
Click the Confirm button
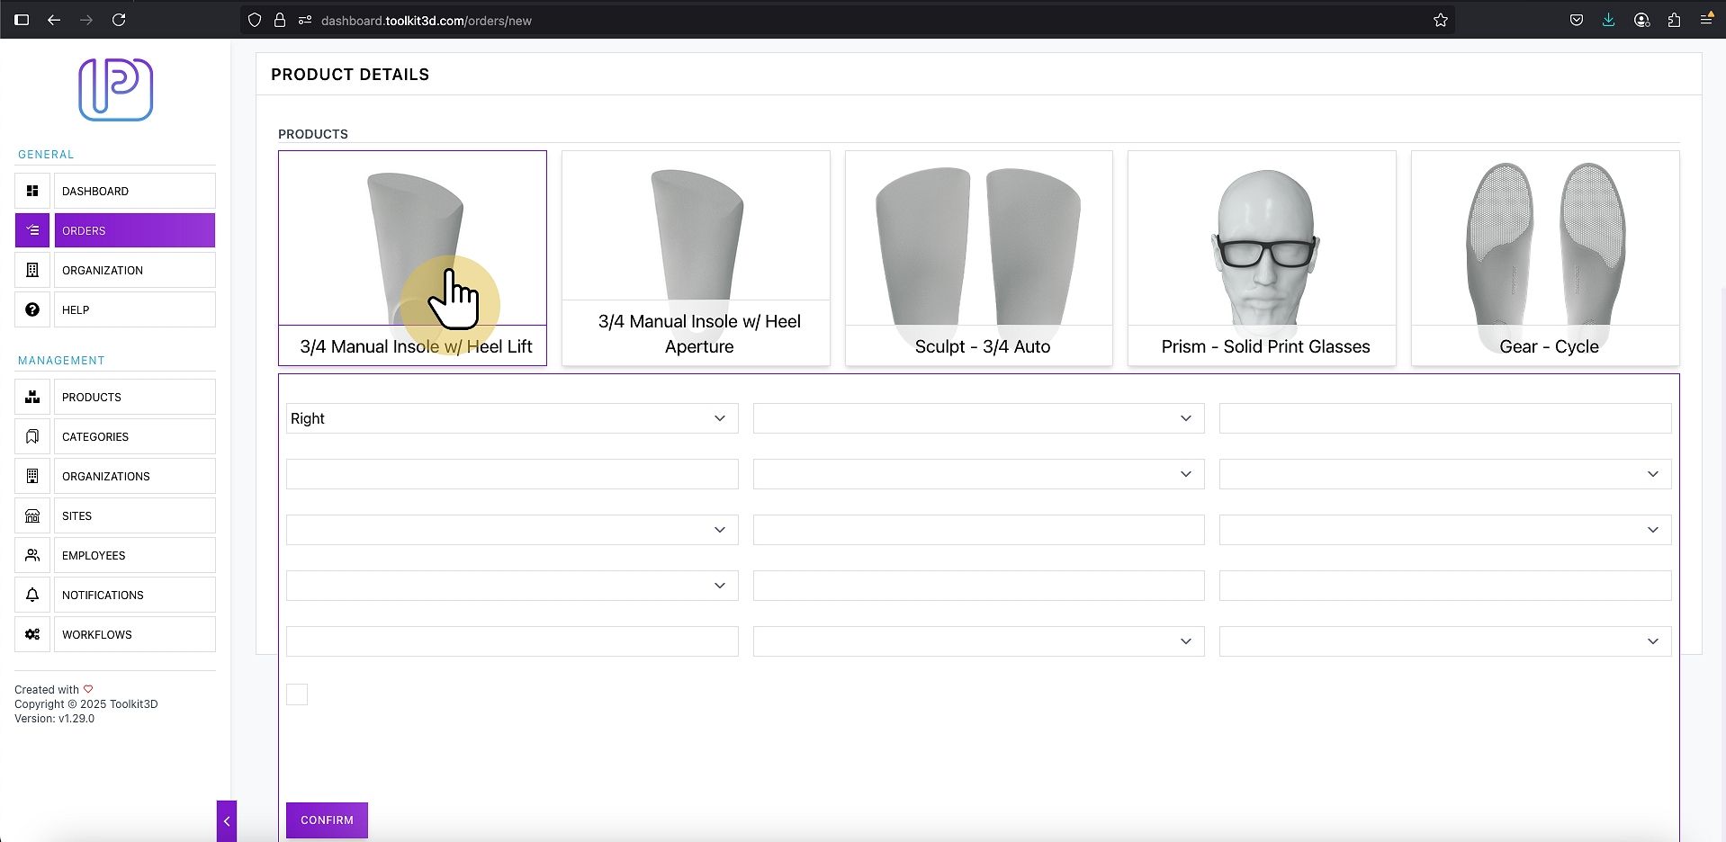(x=327, y=820)
